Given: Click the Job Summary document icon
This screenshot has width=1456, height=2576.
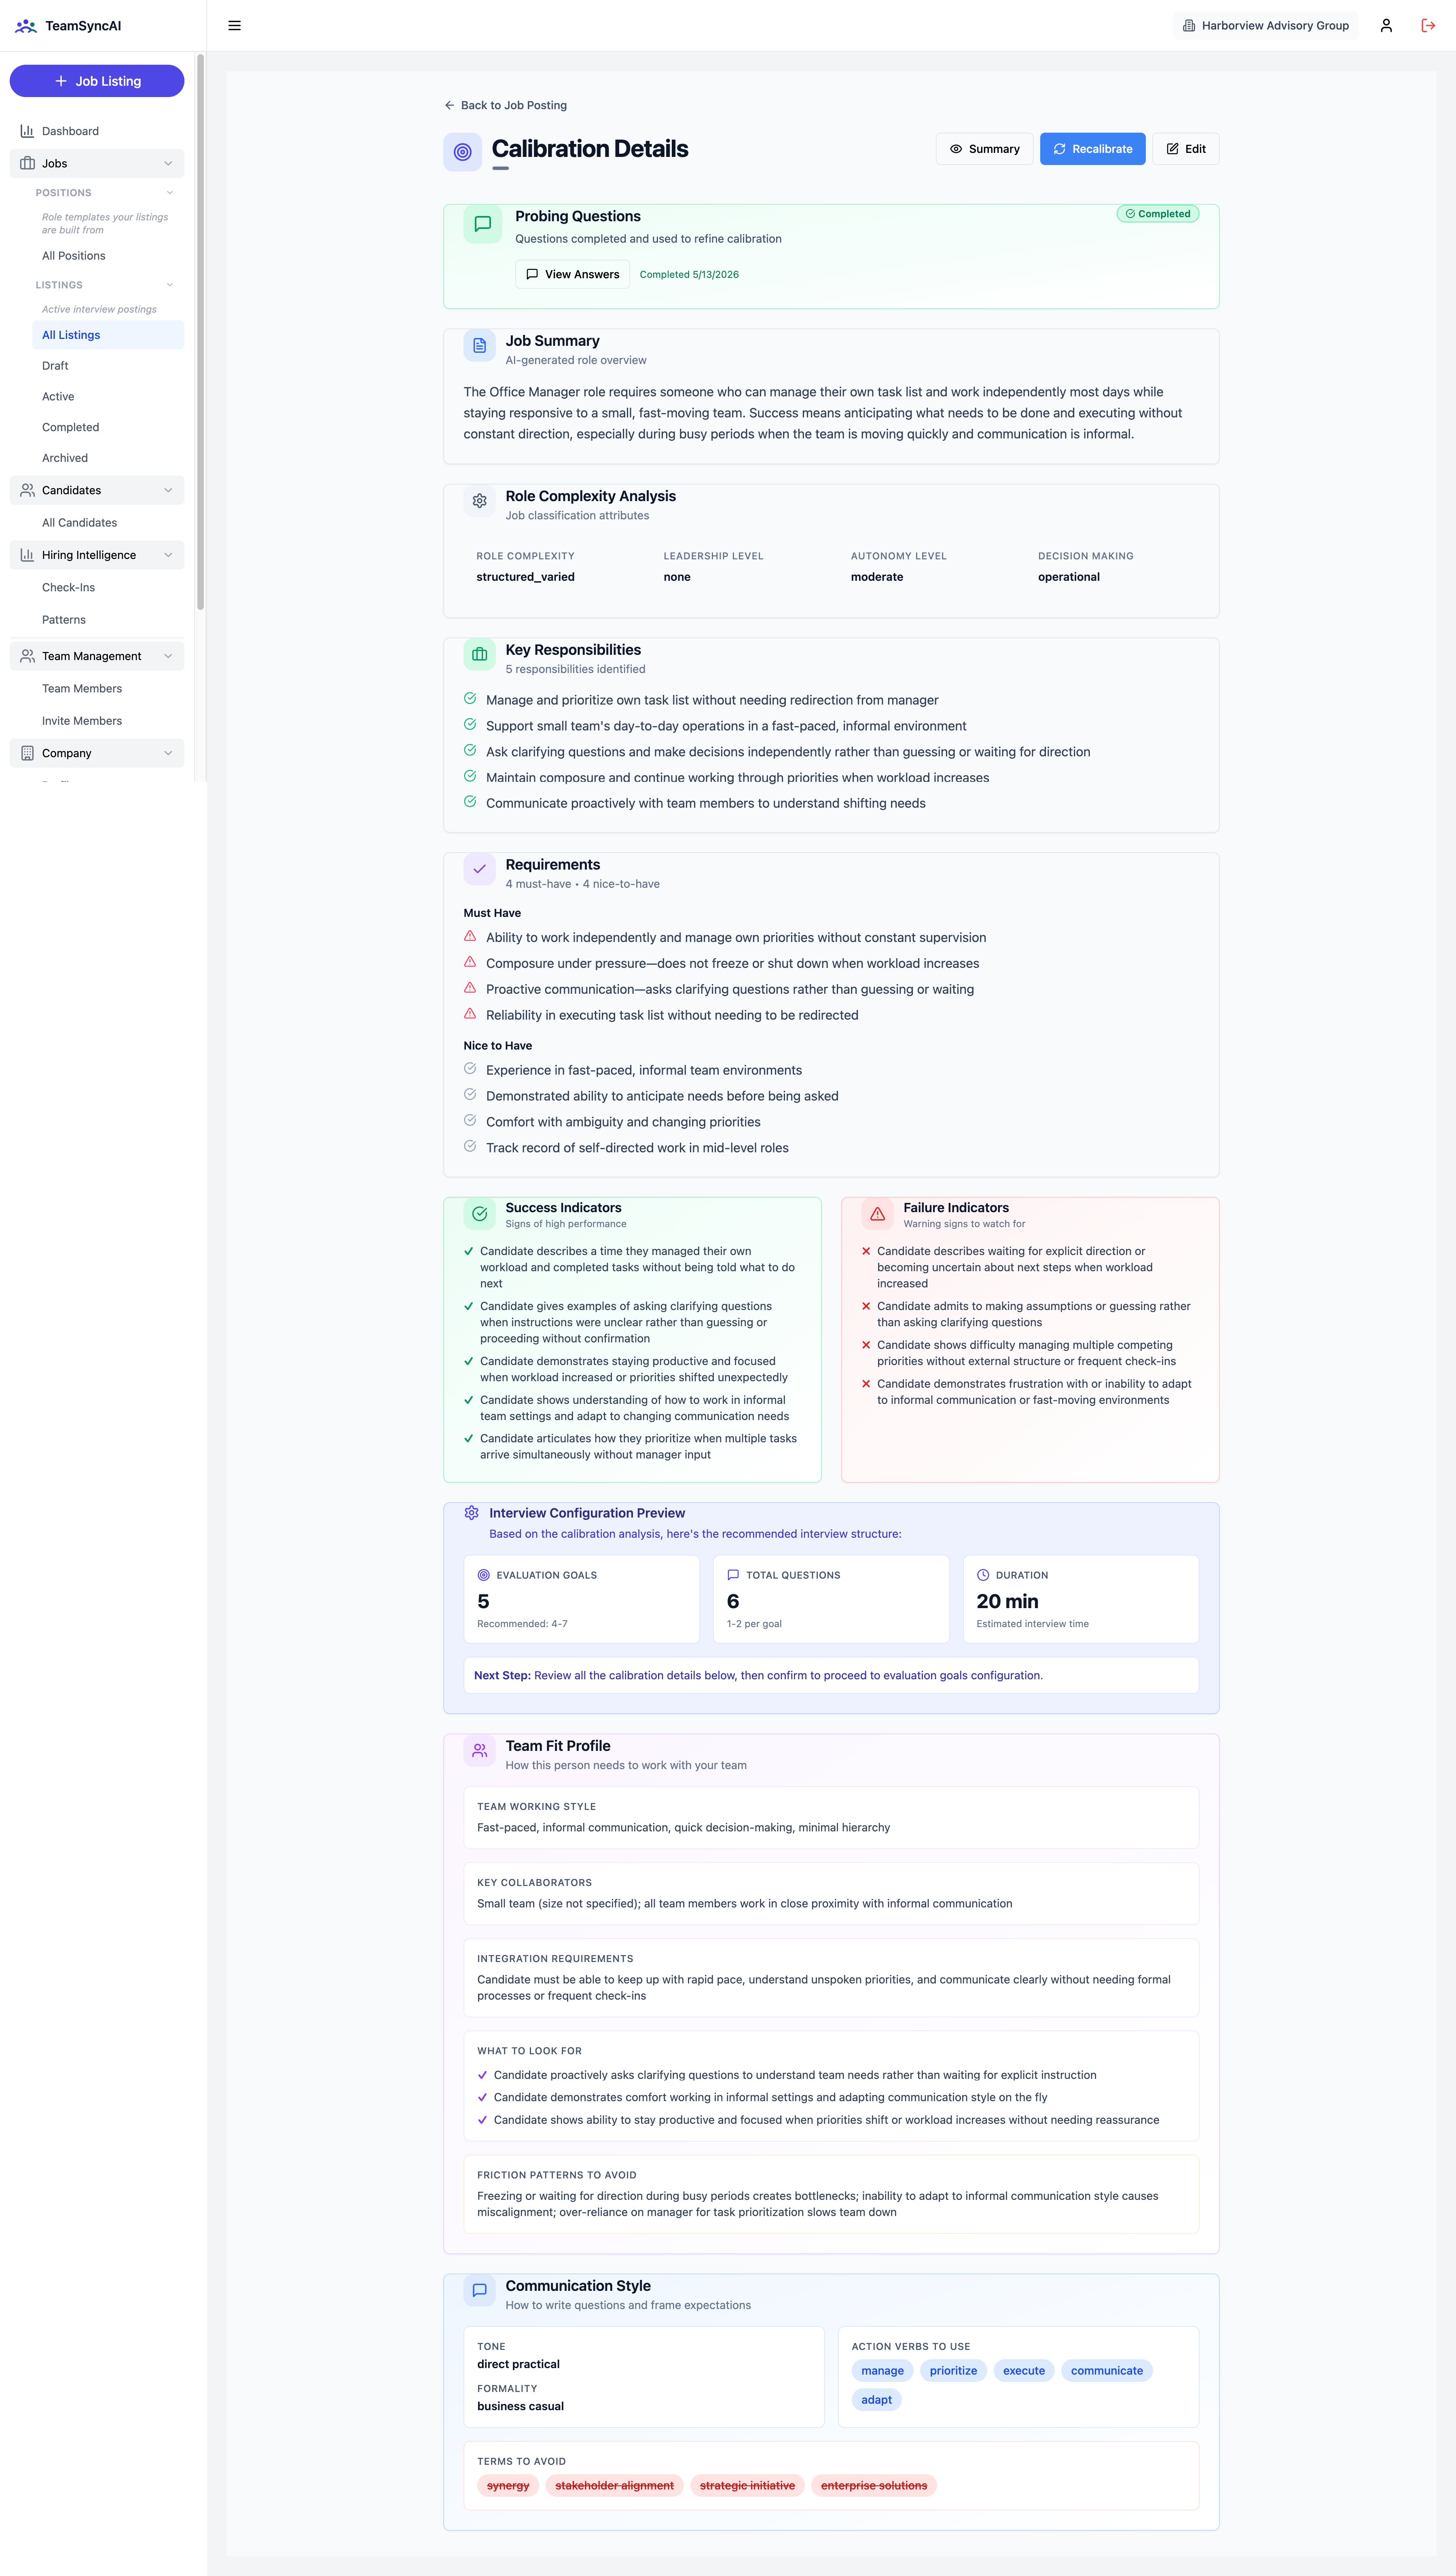Looking at the screenshot, I should (480, 346).
